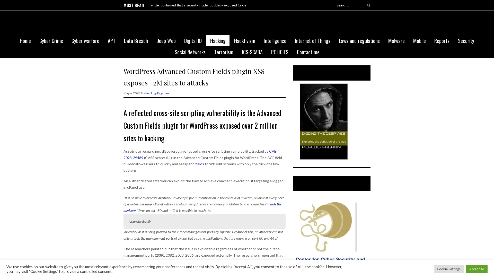Open the Deep Web category page
Viewport: 494px width, 278px height.
[x=166, y=40]
